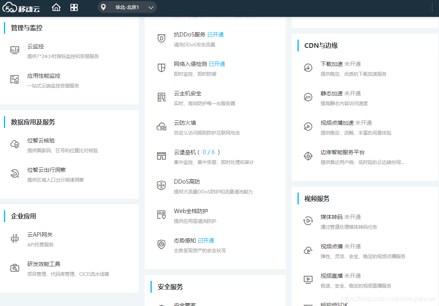
Task: Click the Web全栈防护 icon
Action: pos(161,215)
